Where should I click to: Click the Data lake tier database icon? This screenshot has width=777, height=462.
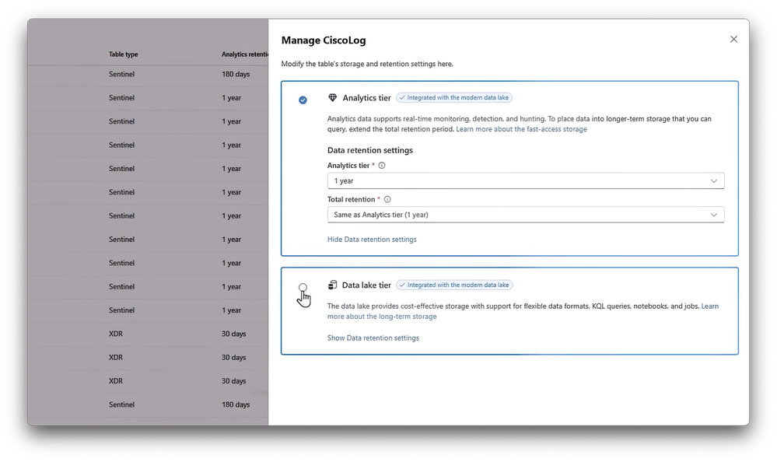[x=333, y=285]
